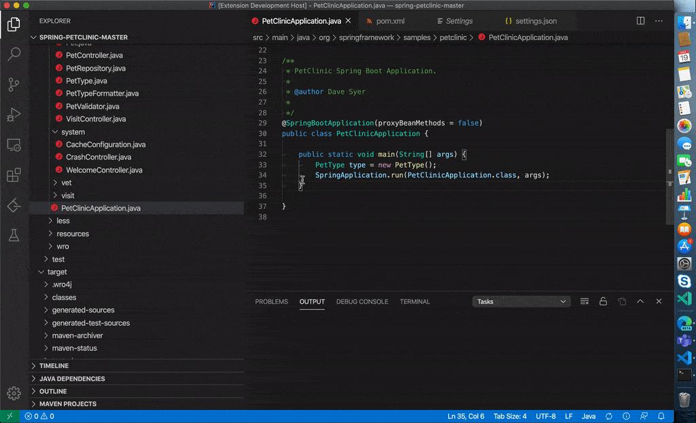Click the info icon in status bar
The width and height of the screenshot is (696, 423).
point(626,416)
